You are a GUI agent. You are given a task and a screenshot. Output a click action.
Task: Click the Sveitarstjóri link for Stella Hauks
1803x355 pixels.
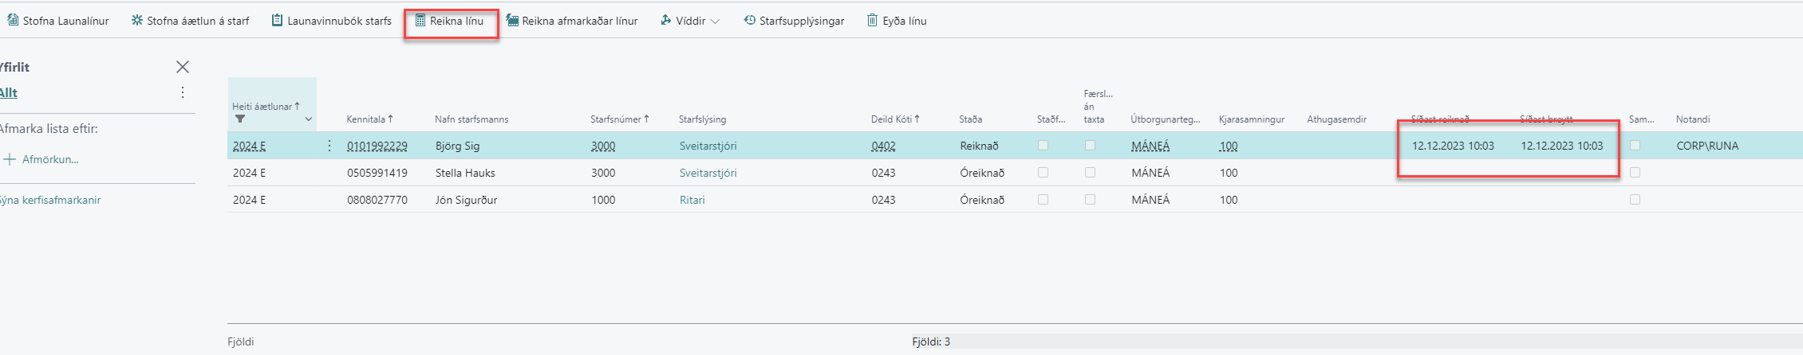point(708,173)
